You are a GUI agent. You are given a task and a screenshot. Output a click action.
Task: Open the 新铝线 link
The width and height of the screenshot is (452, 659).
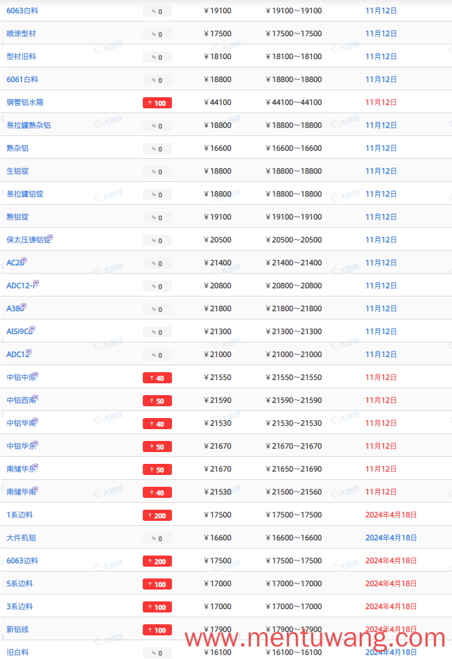[17, 629]
